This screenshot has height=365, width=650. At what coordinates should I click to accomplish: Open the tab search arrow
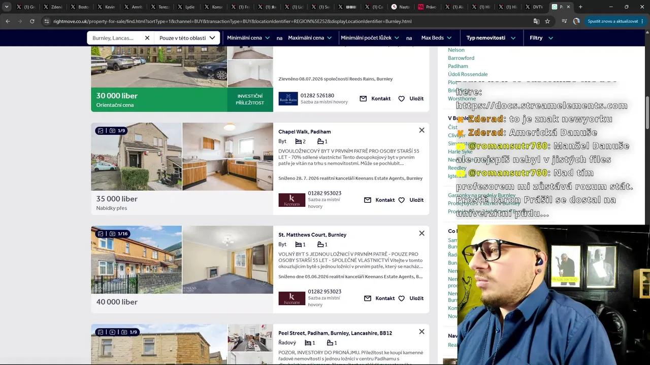7,7
